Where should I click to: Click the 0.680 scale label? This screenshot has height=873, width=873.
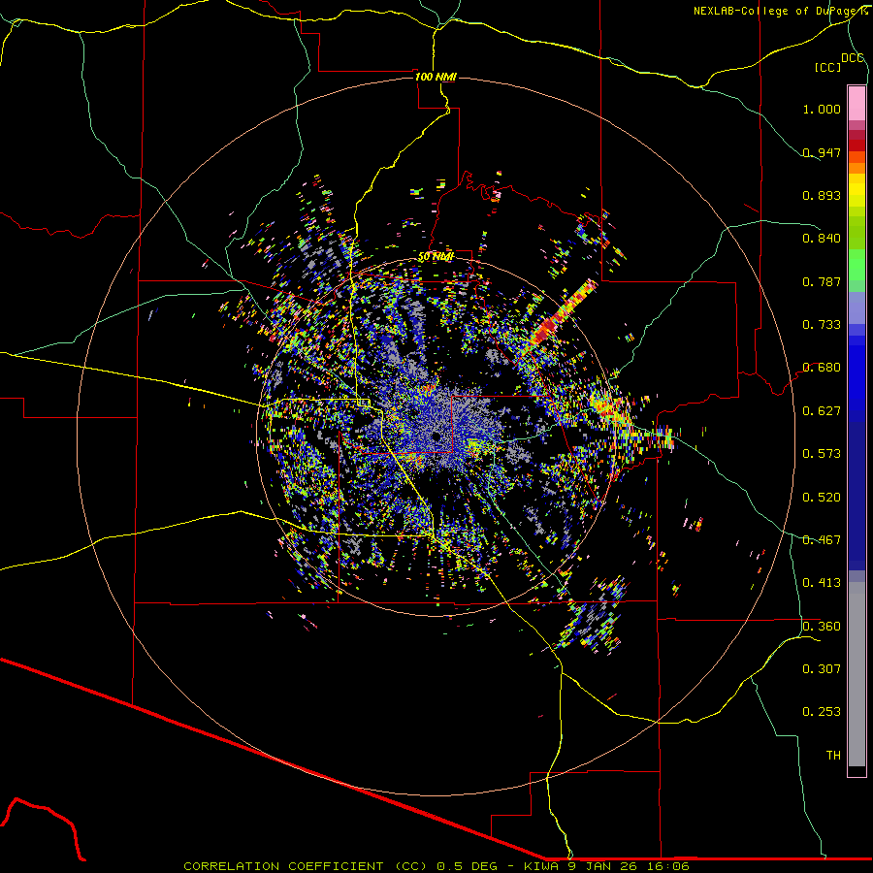pyautogui.click(x=822, y=368)
